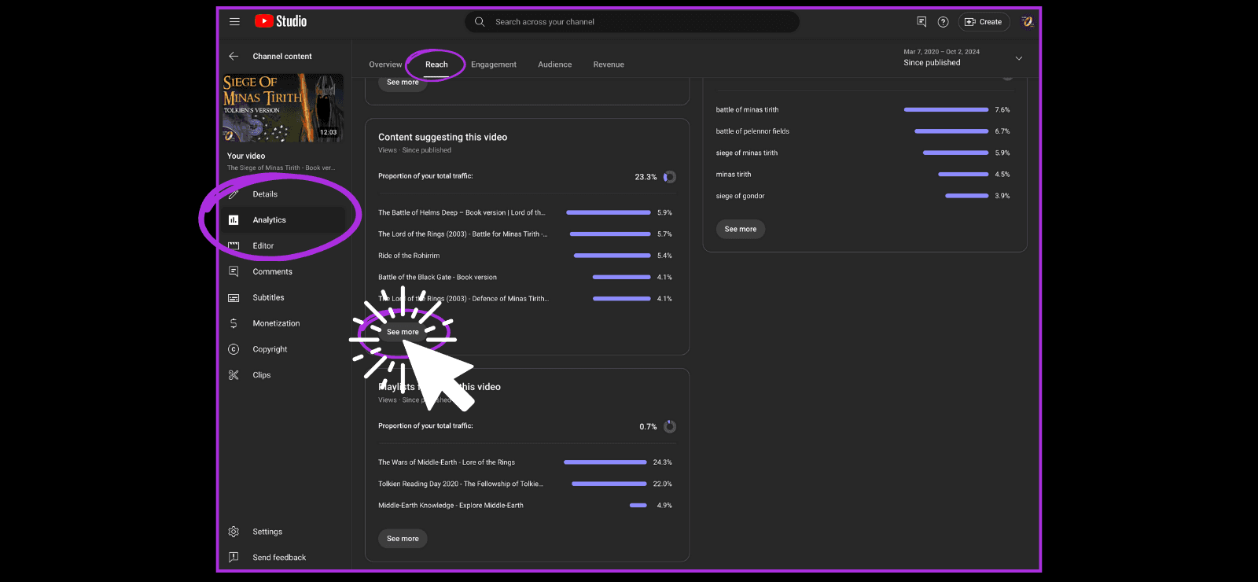Click See more under Content suggesting this video
The image size is (1258, 582).
(x=403, y=332)
